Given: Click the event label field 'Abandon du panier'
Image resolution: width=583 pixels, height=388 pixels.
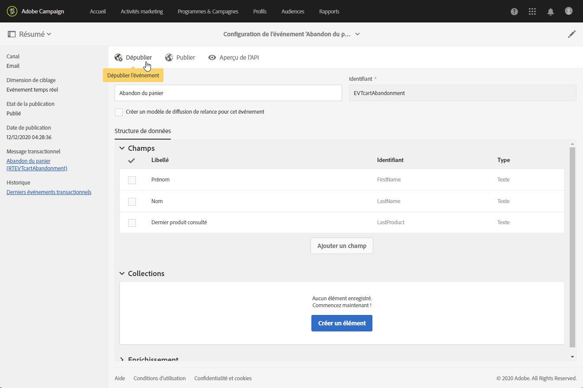Looking at the screenshot, I should pos(228,93).
